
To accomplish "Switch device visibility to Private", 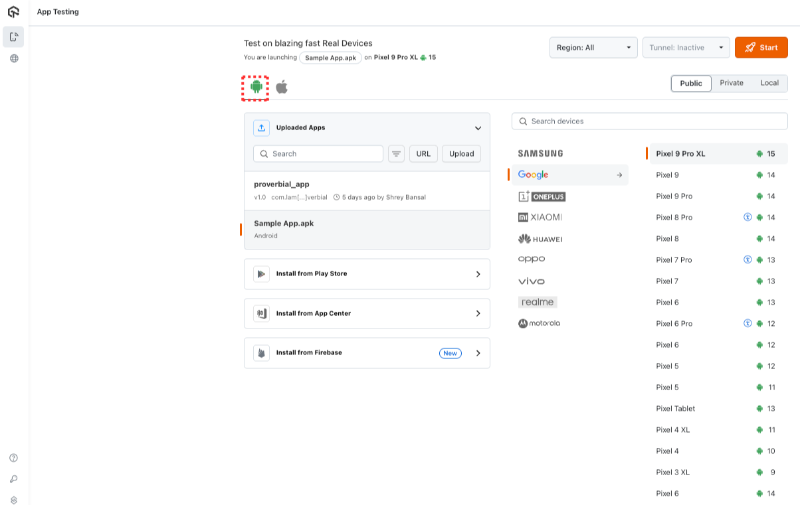I will (x=732, y=83).
